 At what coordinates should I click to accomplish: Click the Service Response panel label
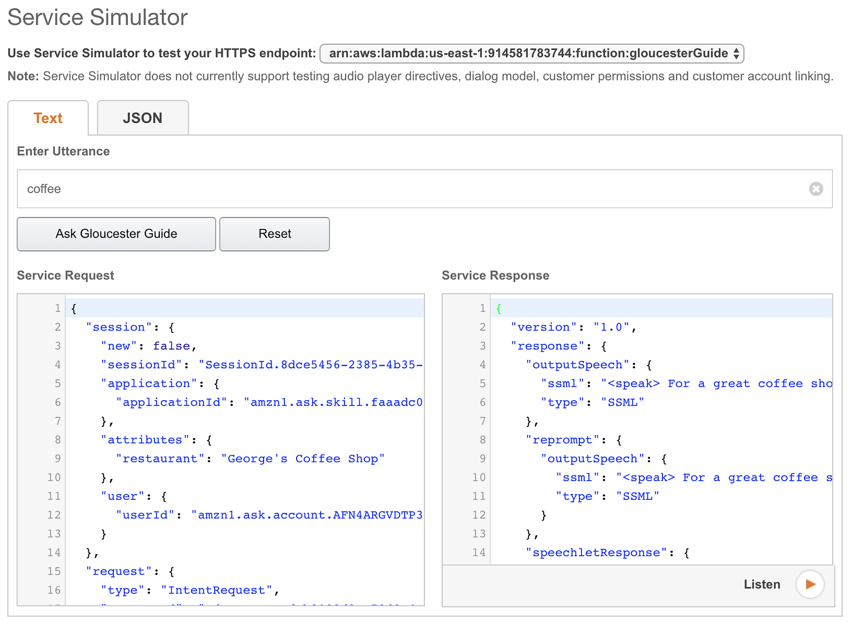(496, 275)
